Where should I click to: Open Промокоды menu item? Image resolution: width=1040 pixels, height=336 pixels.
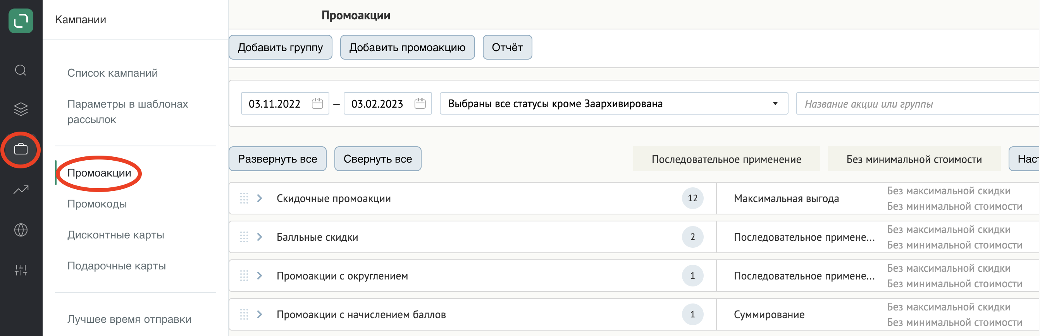pos(97,204)
